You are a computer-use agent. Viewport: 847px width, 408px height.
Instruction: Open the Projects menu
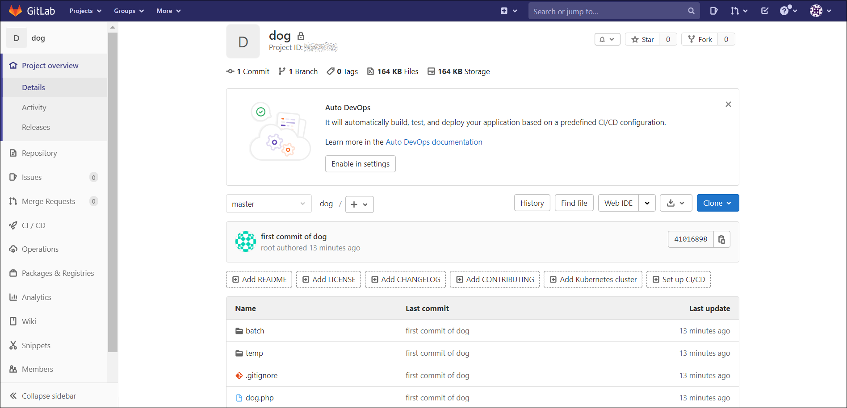pos(85,10)
